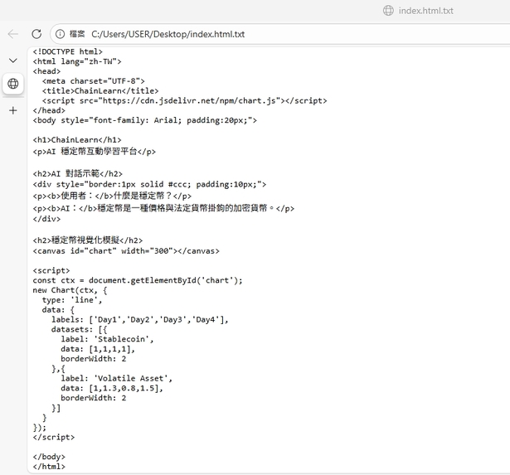Click the address bar with C:/Users/USER/Desktop path
510x475 pixels.
pos(279,34)
